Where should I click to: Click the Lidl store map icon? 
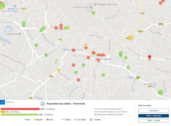132,77
